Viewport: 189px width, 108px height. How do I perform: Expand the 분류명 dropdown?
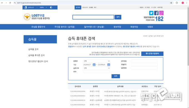click(96, 61)
